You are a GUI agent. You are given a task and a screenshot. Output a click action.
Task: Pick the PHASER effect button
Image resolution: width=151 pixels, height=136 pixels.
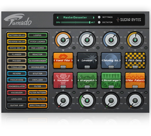(x=17, y=61)
